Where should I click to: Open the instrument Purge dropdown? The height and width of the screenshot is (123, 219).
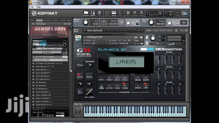click(x=138, y=41)
